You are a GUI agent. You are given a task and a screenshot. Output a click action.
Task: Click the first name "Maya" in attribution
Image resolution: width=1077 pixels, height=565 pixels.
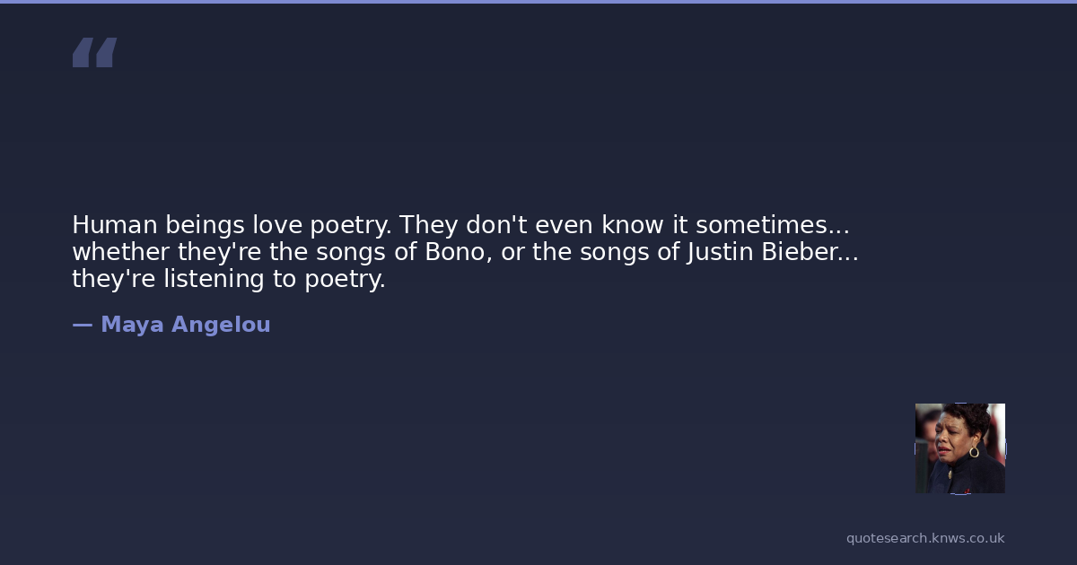click(x=132, y=325)
